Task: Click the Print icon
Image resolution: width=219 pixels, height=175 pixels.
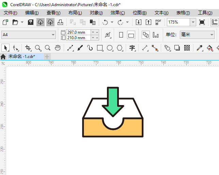Action: 60,22
